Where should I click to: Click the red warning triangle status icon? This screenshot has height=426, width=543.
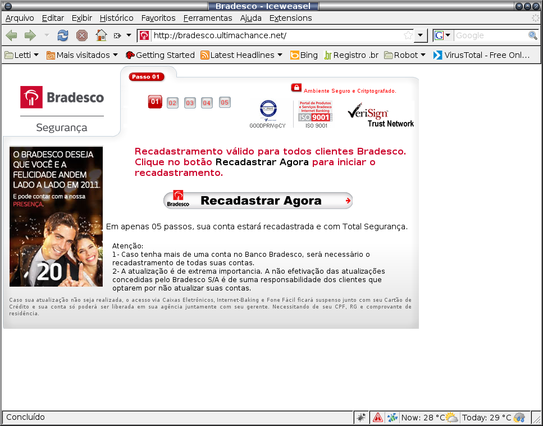(x=377, y=418)
